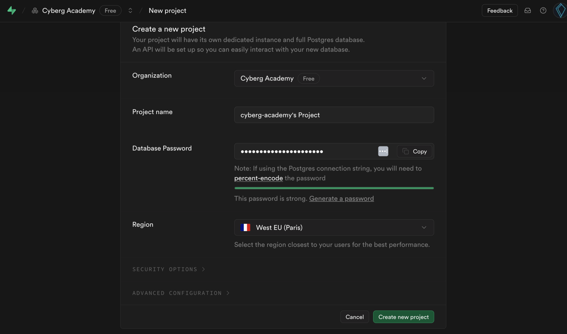This screenshot has width=567, height=334.
Task: Expand Security Options section
Action: (x=169, y=269)
